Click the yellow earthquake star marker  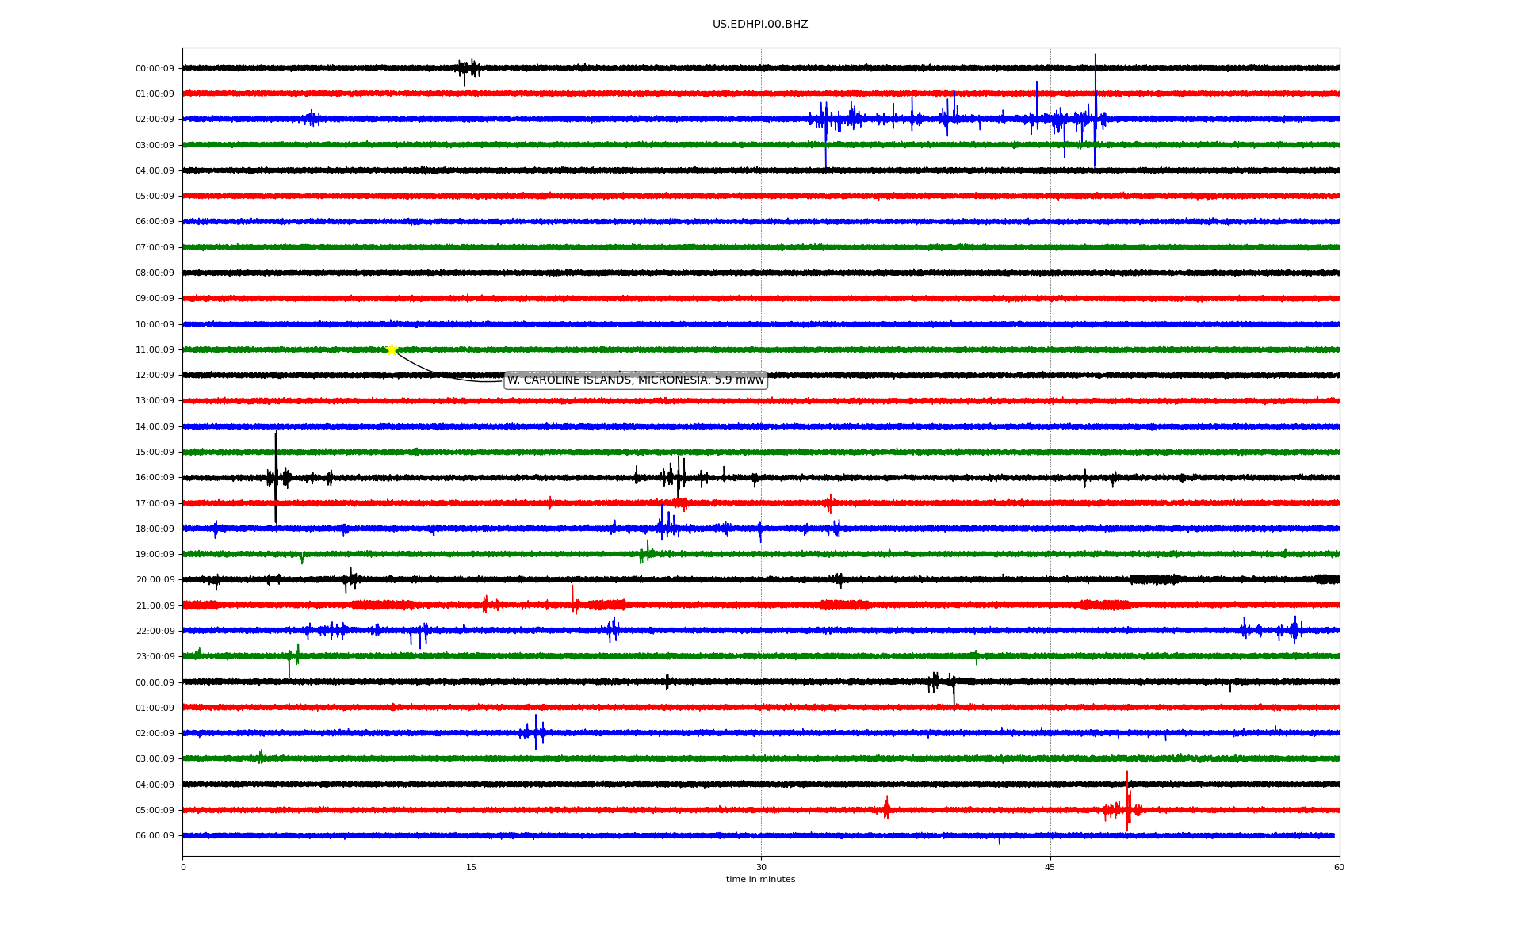pyautogui.click(x=392, y=349)
